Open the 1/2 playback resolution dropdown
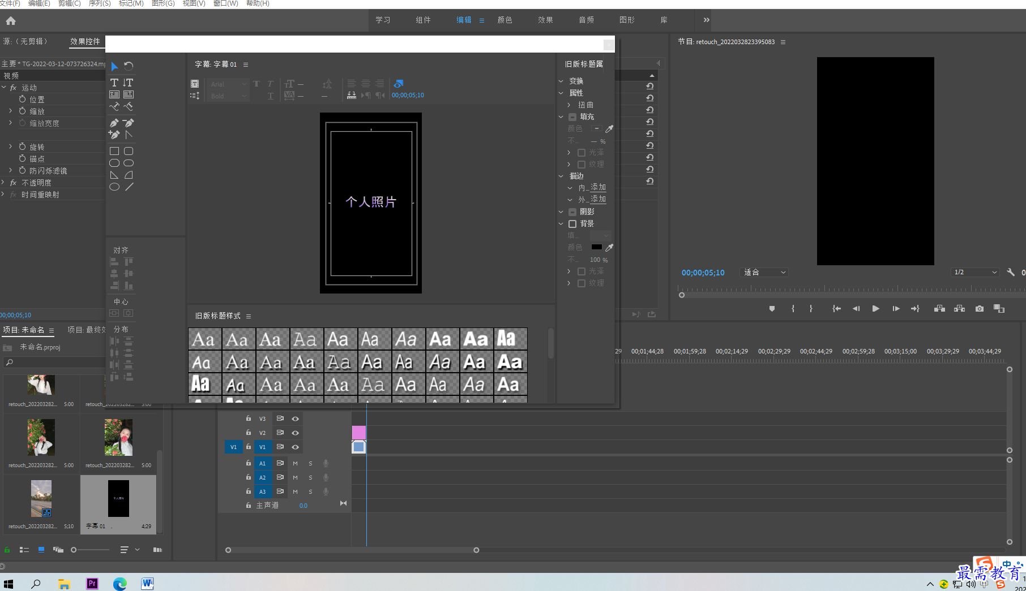 [975, 273]
